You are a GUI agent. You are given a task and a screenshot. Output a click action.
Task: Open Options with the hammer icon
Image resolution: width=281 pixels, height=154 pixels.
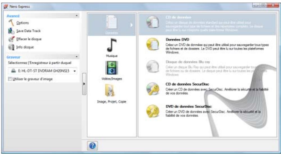point(11,23)
